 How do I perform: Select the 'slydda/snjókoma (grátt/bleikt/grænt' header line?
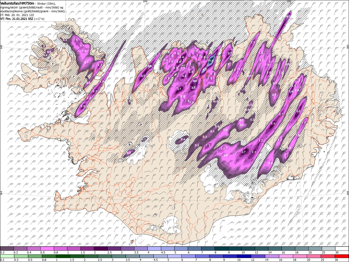click(32, 11)
